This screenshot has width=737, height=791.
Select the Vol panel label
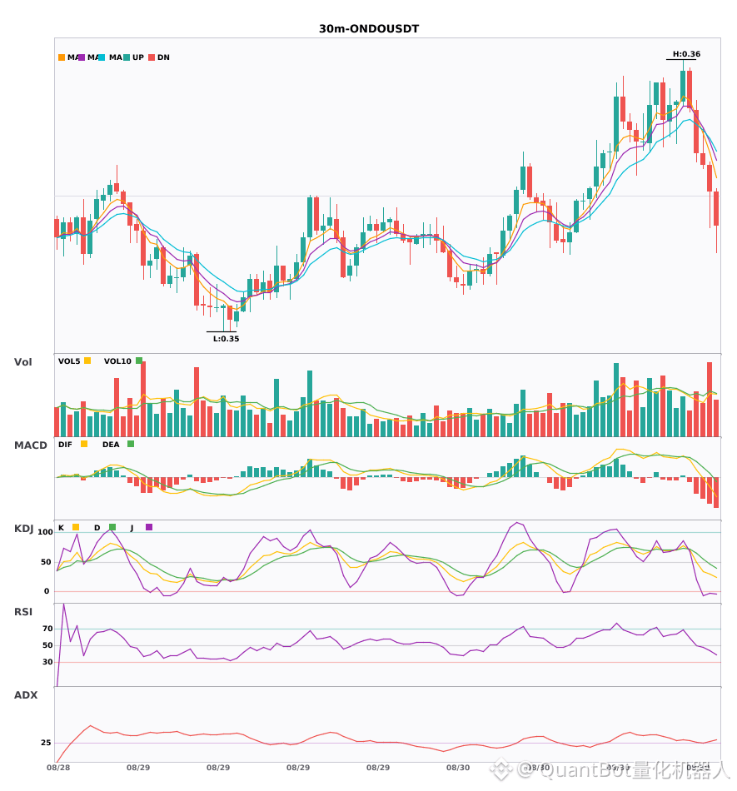tap(22, 362)
